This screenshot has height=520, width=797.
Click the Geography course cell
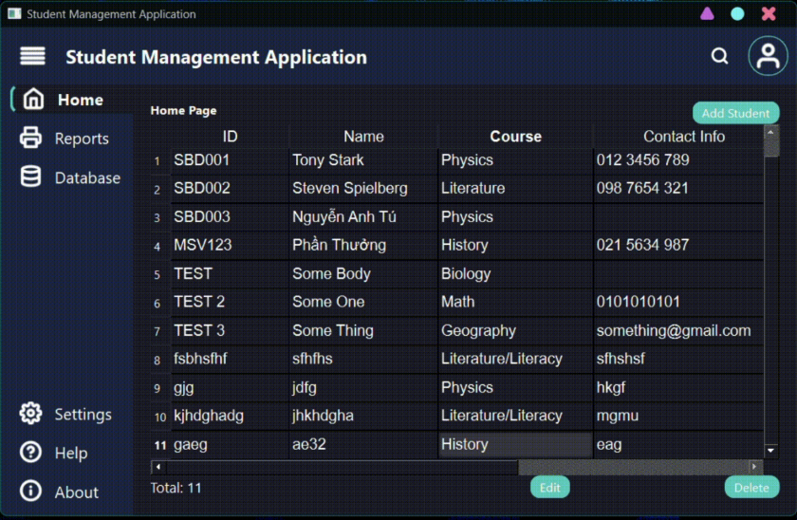tap(515, 331)
